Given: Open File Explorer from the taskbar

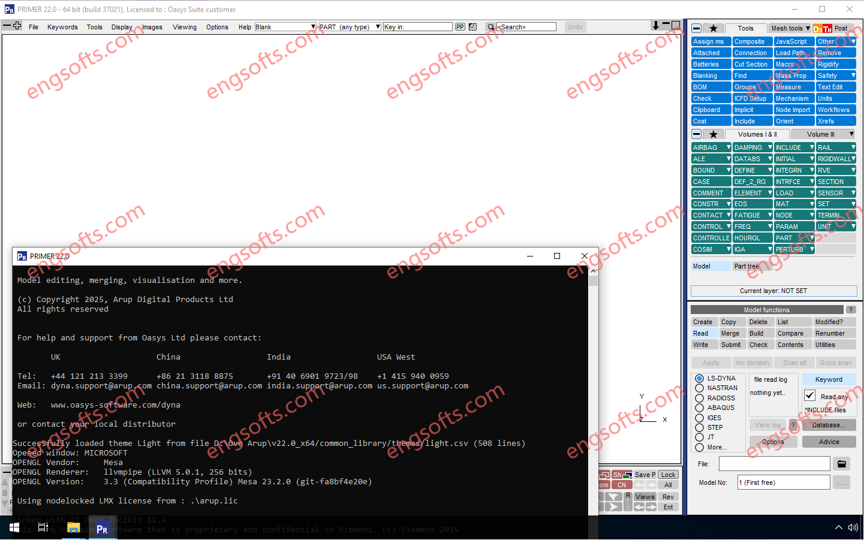Looking at the screenshot, I should [x=74, y=528].
